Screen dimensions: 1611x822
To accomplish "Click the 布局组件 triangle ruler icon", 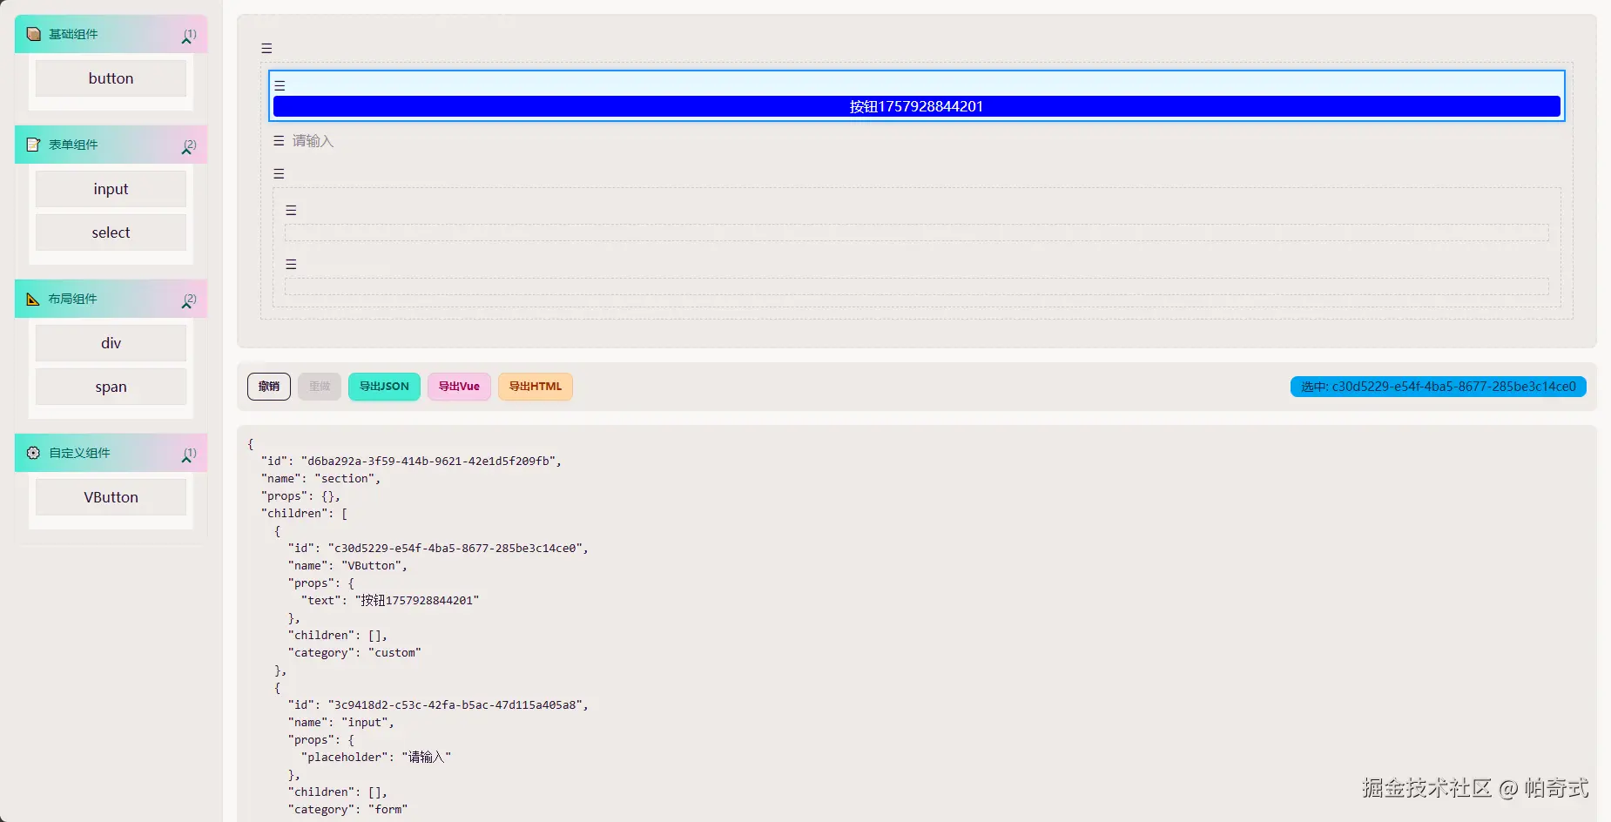I will pyautogui.click(x=34, y=300).
